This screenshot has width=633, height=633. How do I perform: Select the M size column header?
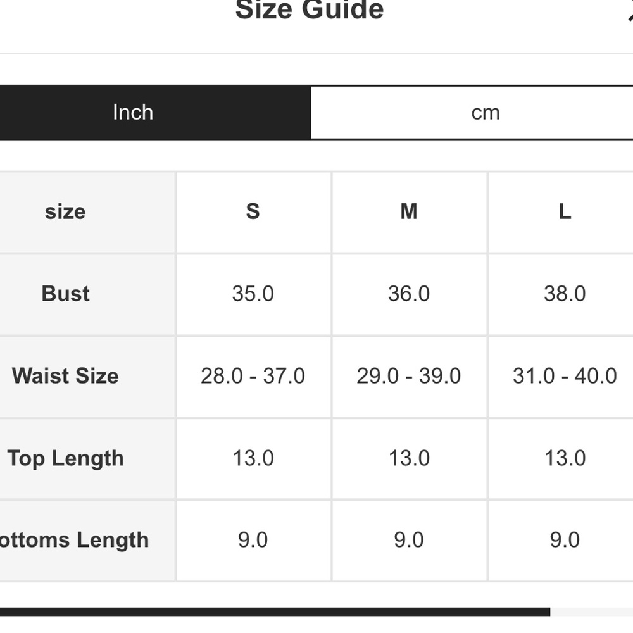click(x=409, y=212)
